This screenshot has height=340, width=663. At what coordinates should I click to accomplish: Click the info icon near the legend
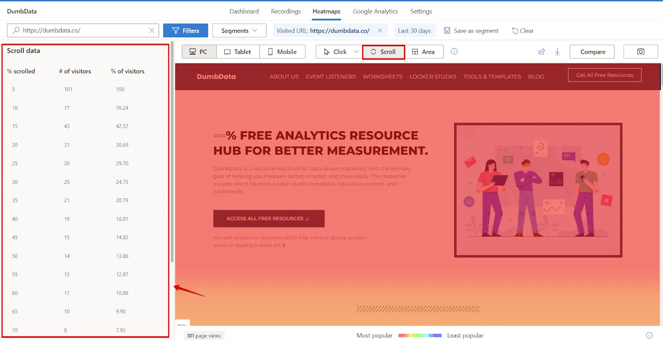click(x=649, y=335)
